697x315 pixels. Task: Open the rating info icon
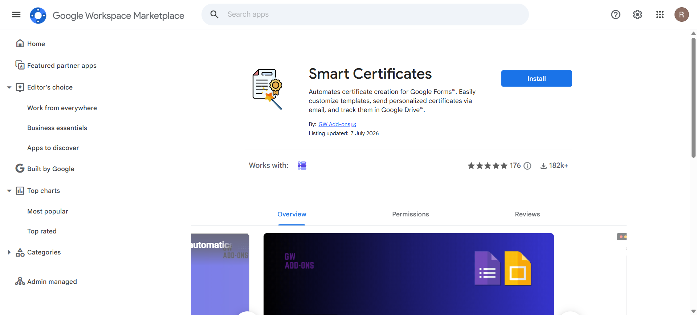pyautogui.click(x=527, y=166)
